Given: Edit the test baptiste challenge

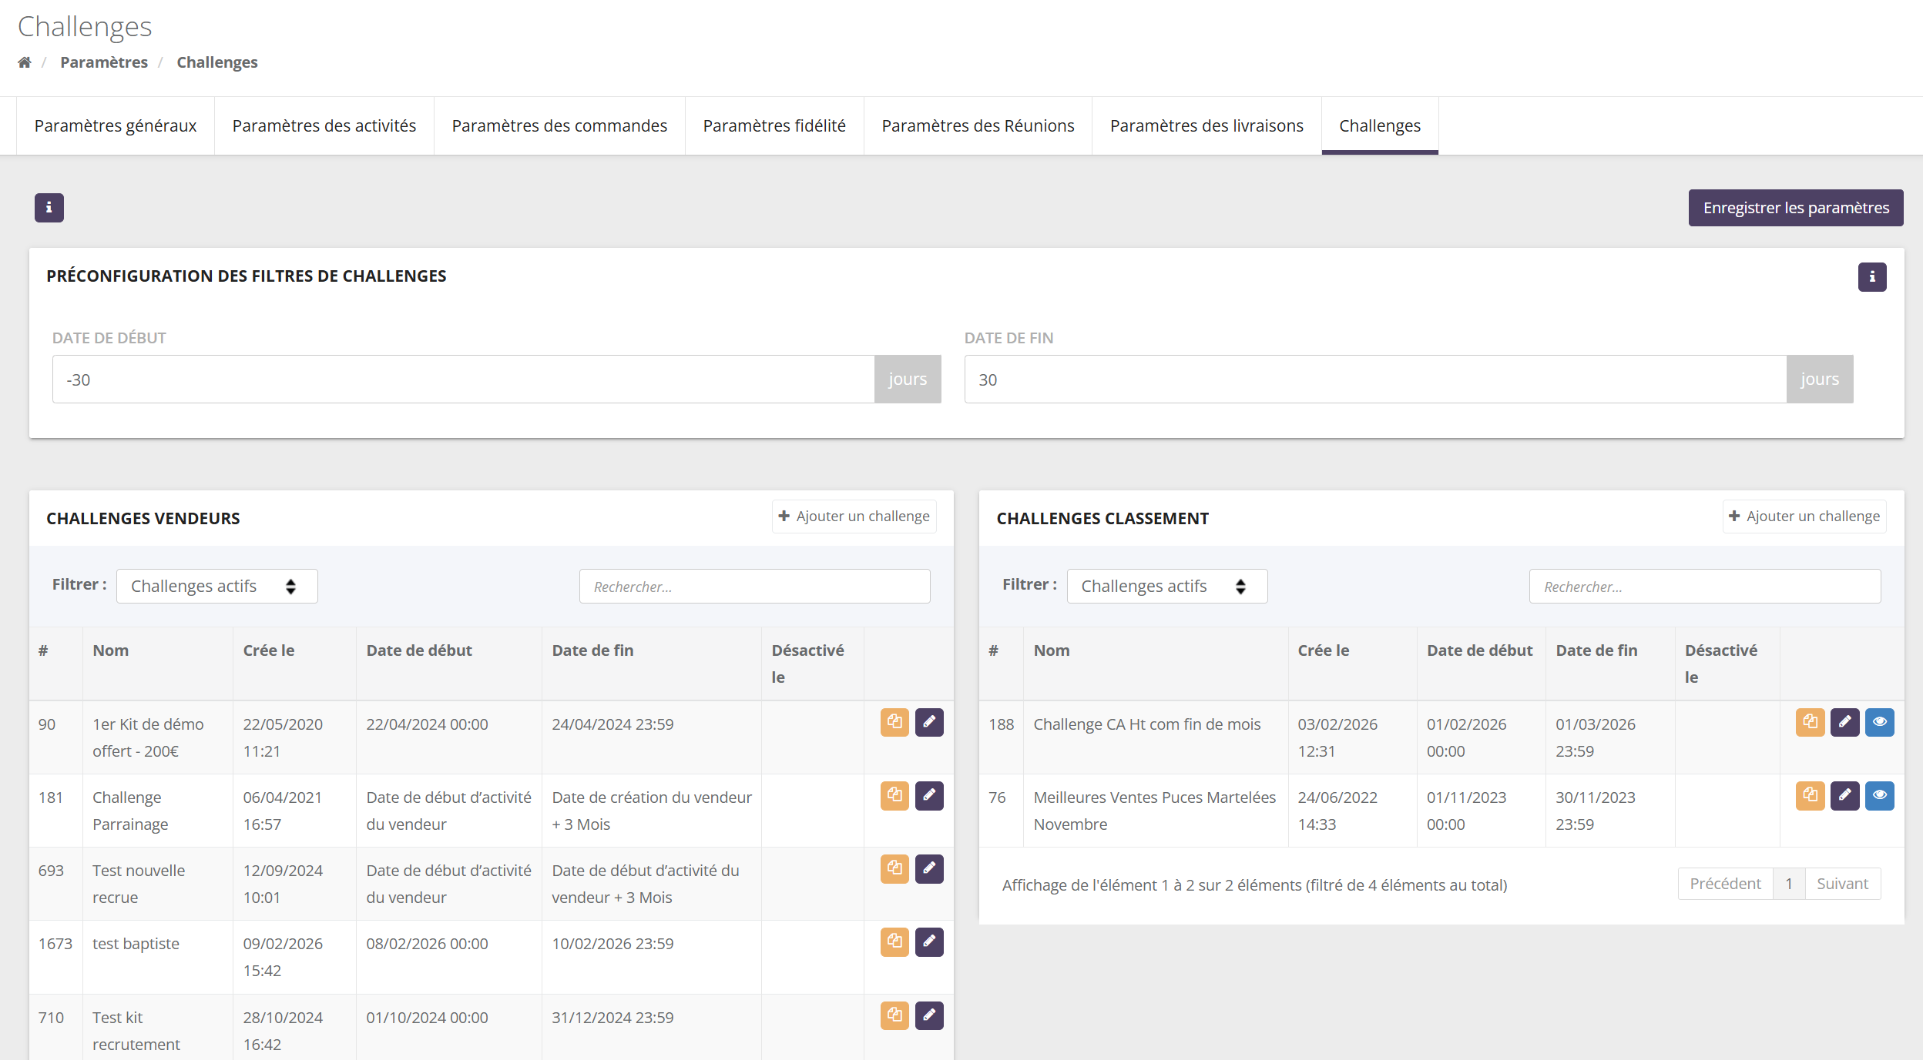Looking at the screenshot, I should (x=929, y=942).
